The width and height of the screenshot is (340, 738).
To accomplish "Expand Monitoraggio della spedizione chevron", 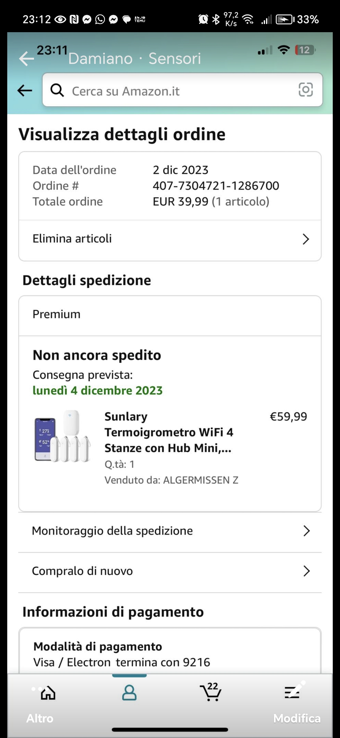I will tap(307, 531).
